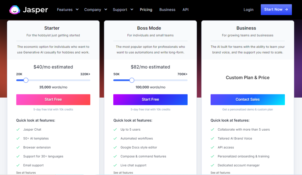Click the Live chat support feature text
This screenshot has width=302, height=175.
[x=133, y=165]
